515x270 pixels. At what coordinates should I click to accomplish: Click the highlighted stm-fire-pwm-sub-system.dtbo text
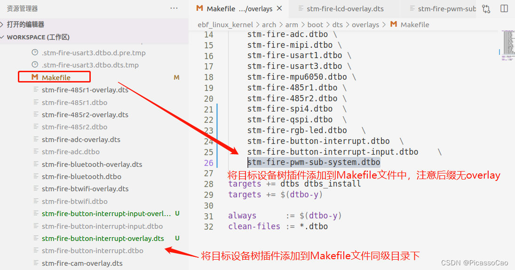pos(314,162)
